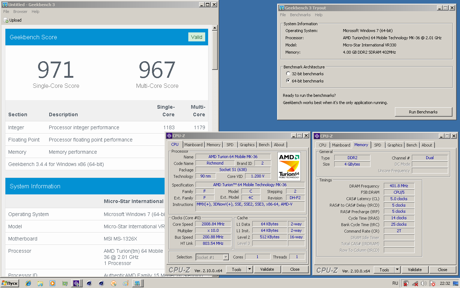Screen dimensions: 460x288
Task: Click the Run Benchmarks button
Action: tap(423, 112)
